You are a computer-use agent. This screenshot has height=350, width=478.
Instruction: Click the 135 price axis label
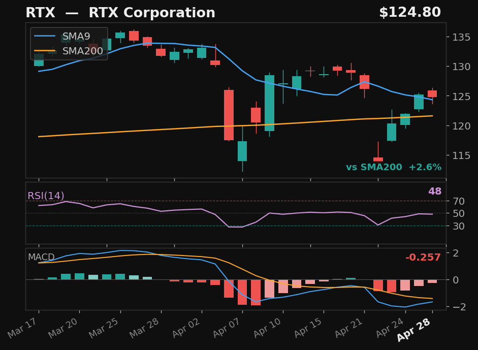point(461,37)
